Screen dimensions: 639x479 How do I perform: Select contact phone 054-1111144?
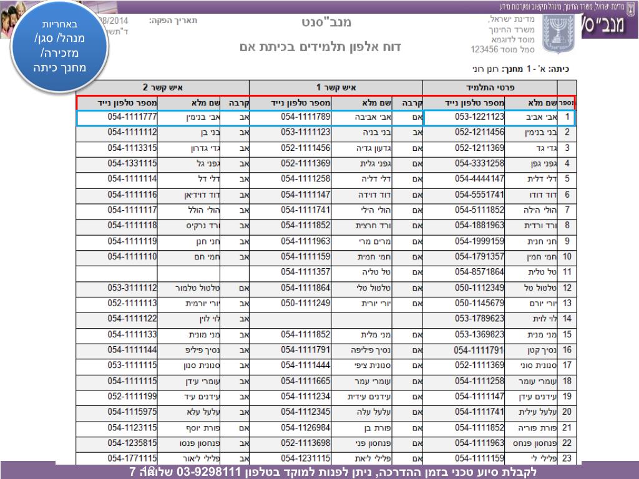[x=132, y=351]
